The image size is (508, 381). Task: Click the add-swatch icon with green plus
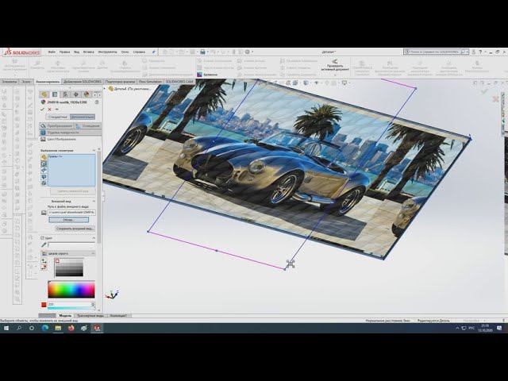coord(44,261)
